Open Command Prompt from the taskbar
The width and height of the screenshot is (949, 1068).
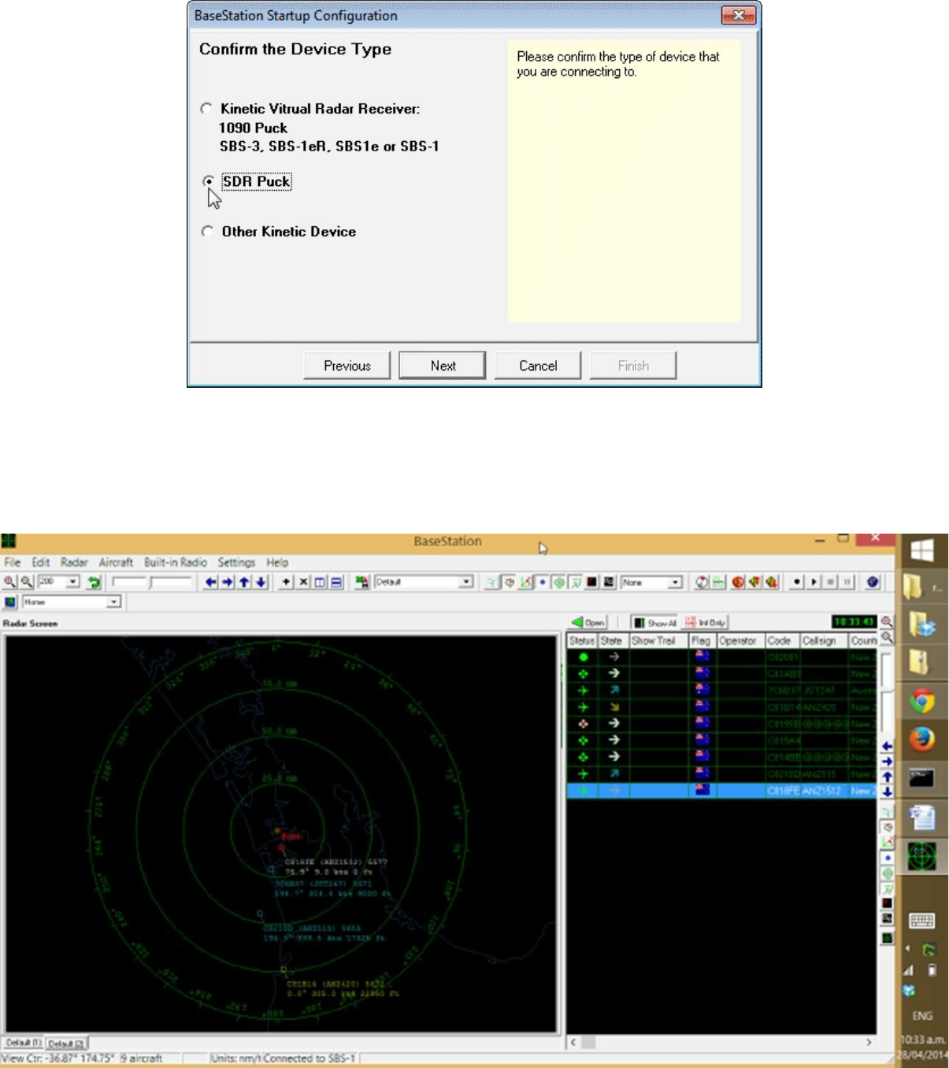click(x=921, y=778)
